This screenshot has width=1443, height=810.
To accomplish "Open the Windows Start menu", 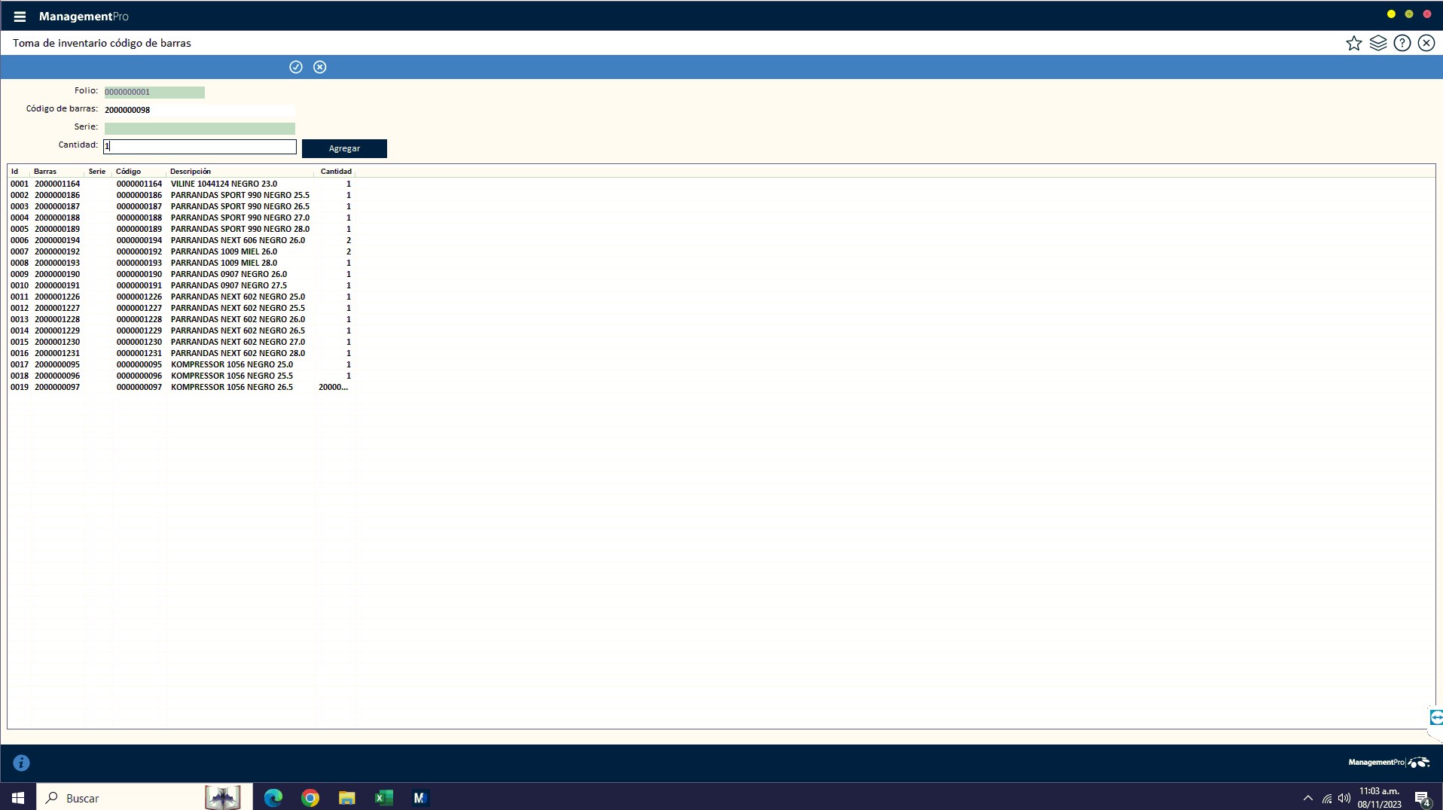I will click(18, 797).
